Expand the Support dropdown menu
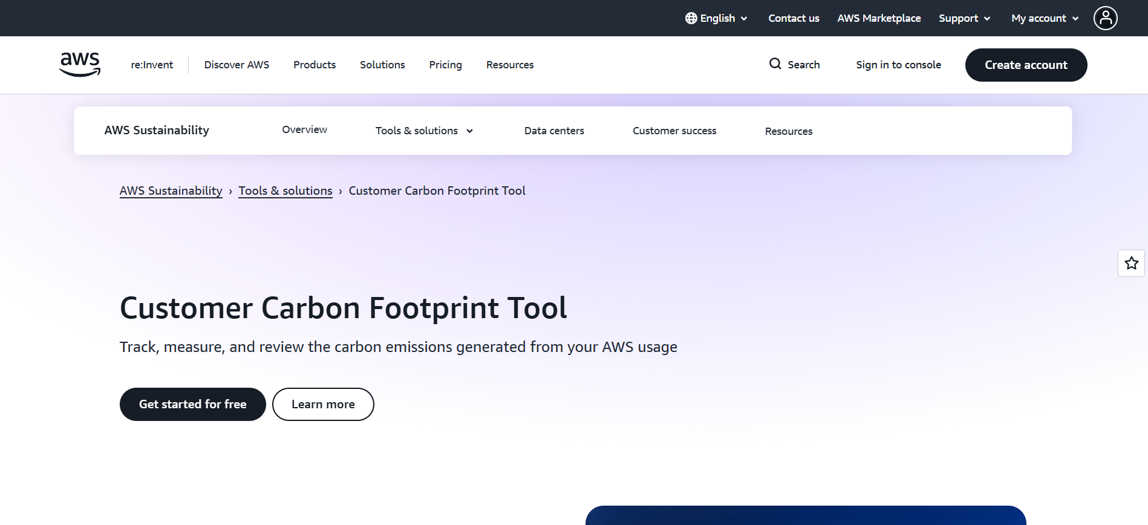The height and width of the screenshot is (525, 1148). (x=964, y=18)
